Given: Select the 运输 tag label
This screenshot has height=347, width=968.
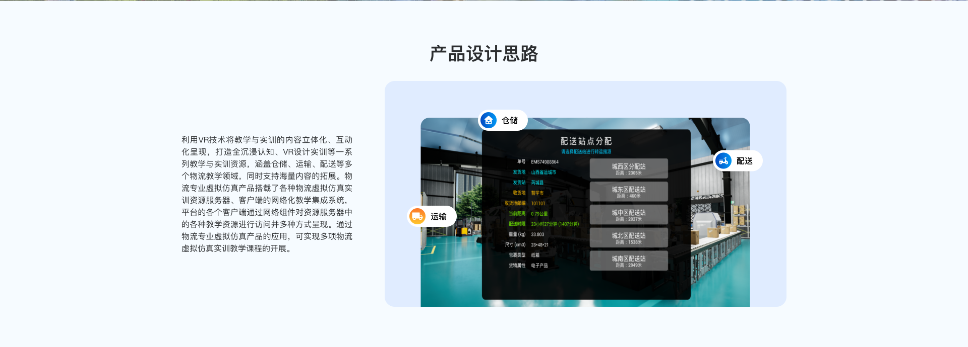Looking at the screenshot, I should pyautogui.click(x=439, y=217).
